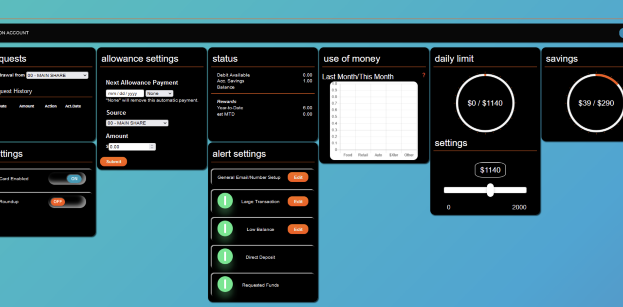The width and height of the screenshot is (623, 307).
Task: Click the daily limit slider handle
Action: (x=490, y=190)
